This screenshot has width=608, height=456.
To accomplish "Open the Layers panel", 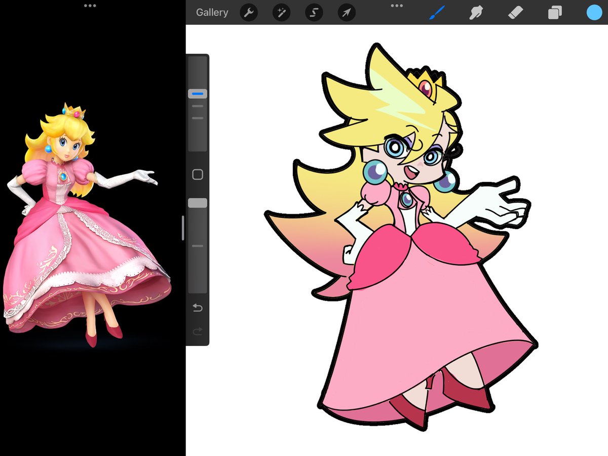I will pyautogui.click(x=555, y=13).
